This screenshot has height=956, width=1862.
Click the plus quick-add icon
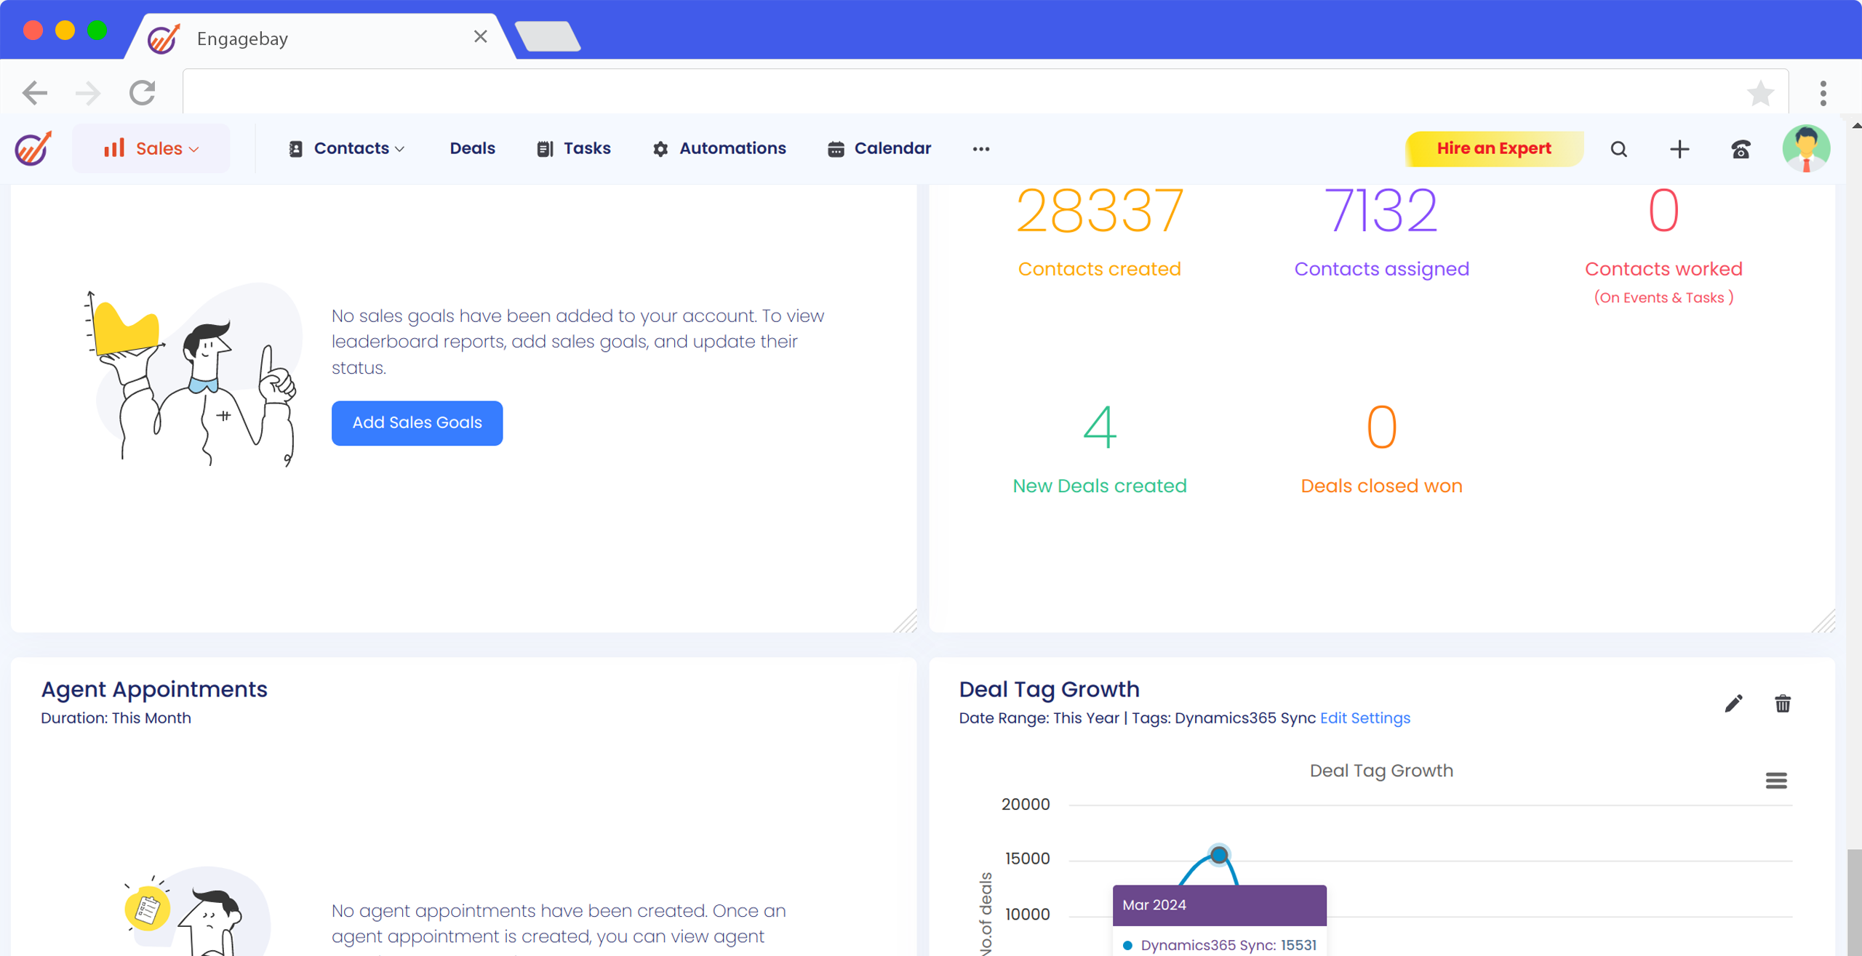1679,149
